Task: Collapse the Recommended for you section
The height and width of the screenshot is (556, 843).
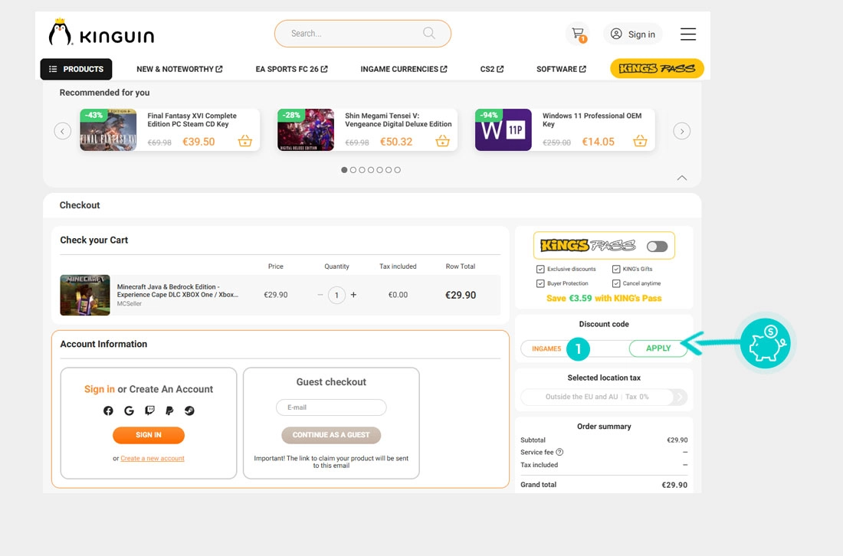Action: 681,178
